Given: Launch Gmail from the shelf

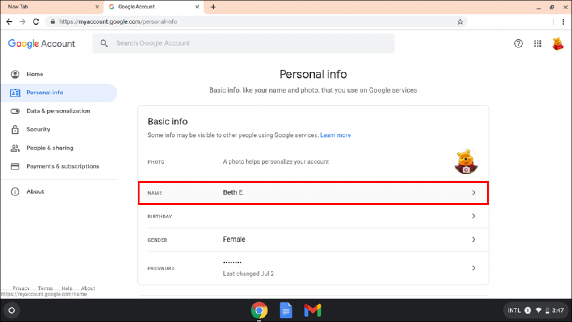Looking at the screenshot, I should (312, 310).
